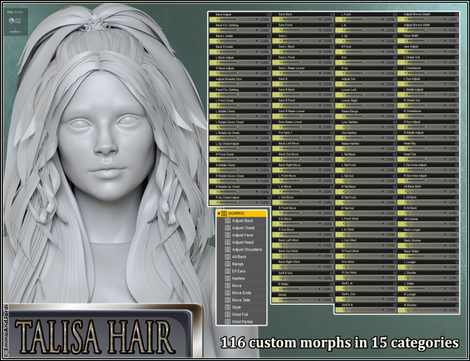470x361 pixels.
Task: Click minus button on Ears Front slider
Action: tap(281, 31)
